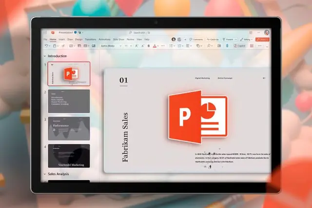Screen dimensions: 312x208
Task: Switch to the Insert tab
Action: point(62,39)
